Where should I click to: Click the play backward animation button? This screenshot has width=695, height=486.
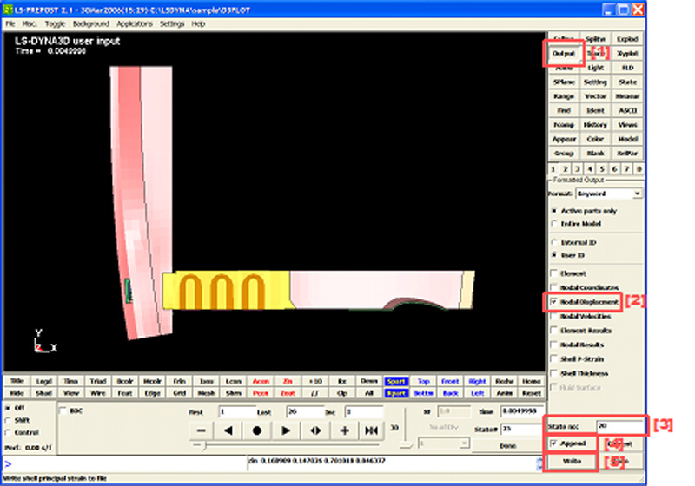228,430
